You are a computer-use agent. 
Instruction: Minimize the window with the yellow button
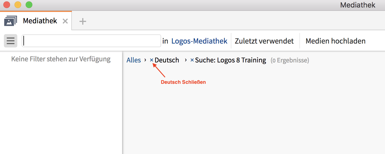(x=18, y=5)
